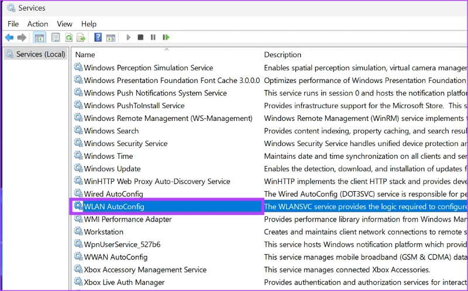Click gear icon beside Wired AutoConfig
468x291 pixels.
[78, 193]
